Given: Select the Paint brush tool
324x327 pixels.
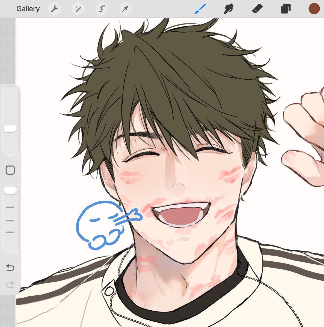Looking at the screenshot, I should point(200,9).
